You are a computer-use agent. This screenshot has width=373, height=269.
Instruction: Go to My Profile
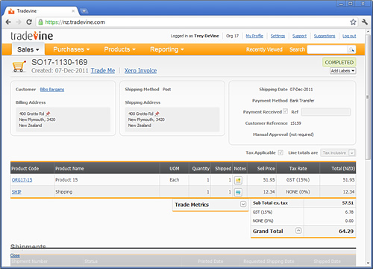point(254,36)
